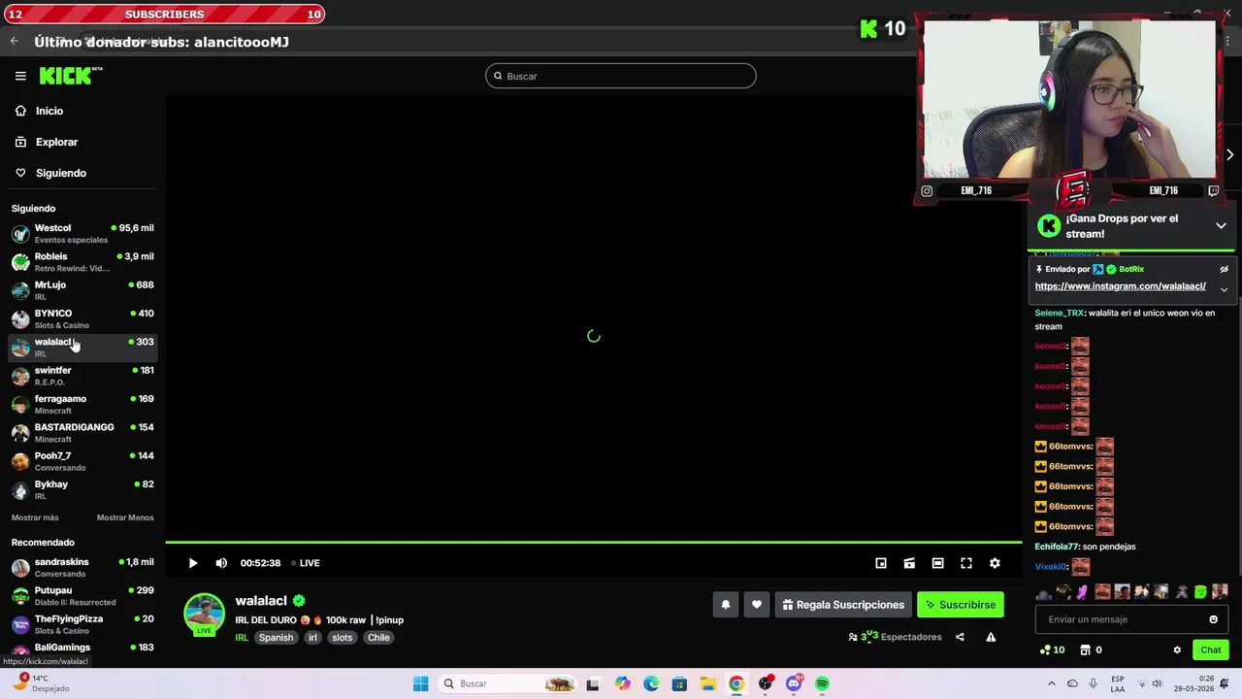Image resolution: width=1242 pixels, height=699 pixels.
Task: Enable picture-in-picture mini player
Action: point(881,563)
